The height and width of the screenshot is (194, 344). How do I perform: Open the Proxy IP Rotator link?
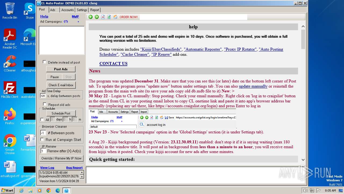click(x=240, y=49)
